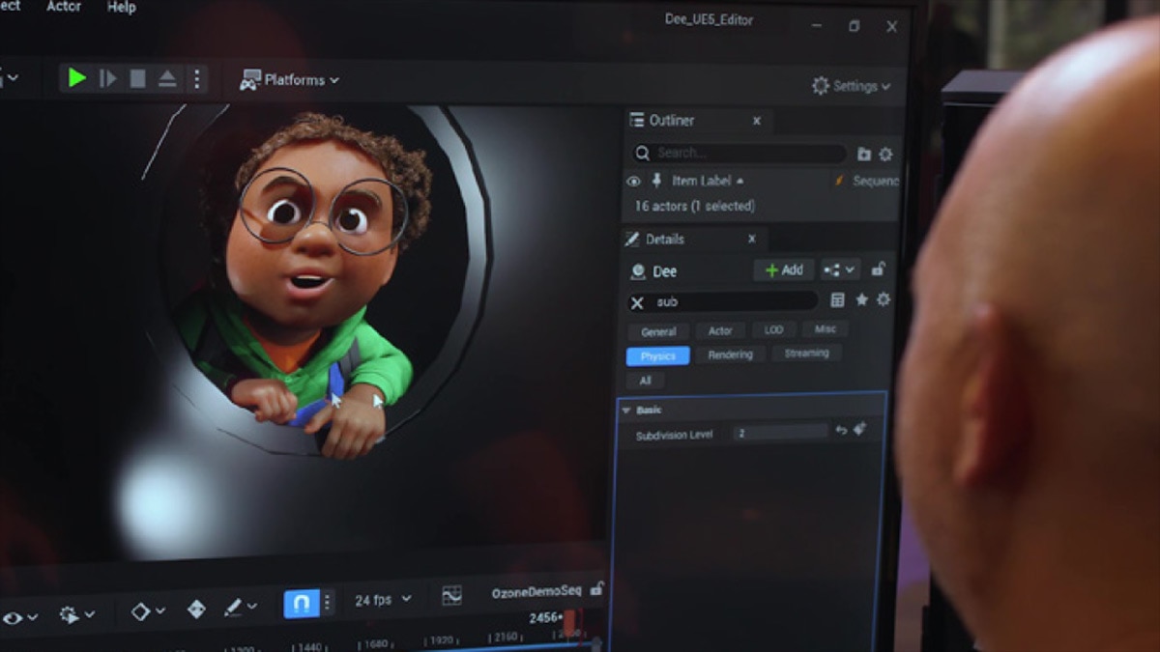Screen dimensions: 1160x652
Task: Toggle the OzoneDemoSeq lock icon
Action: coord(596,588)
